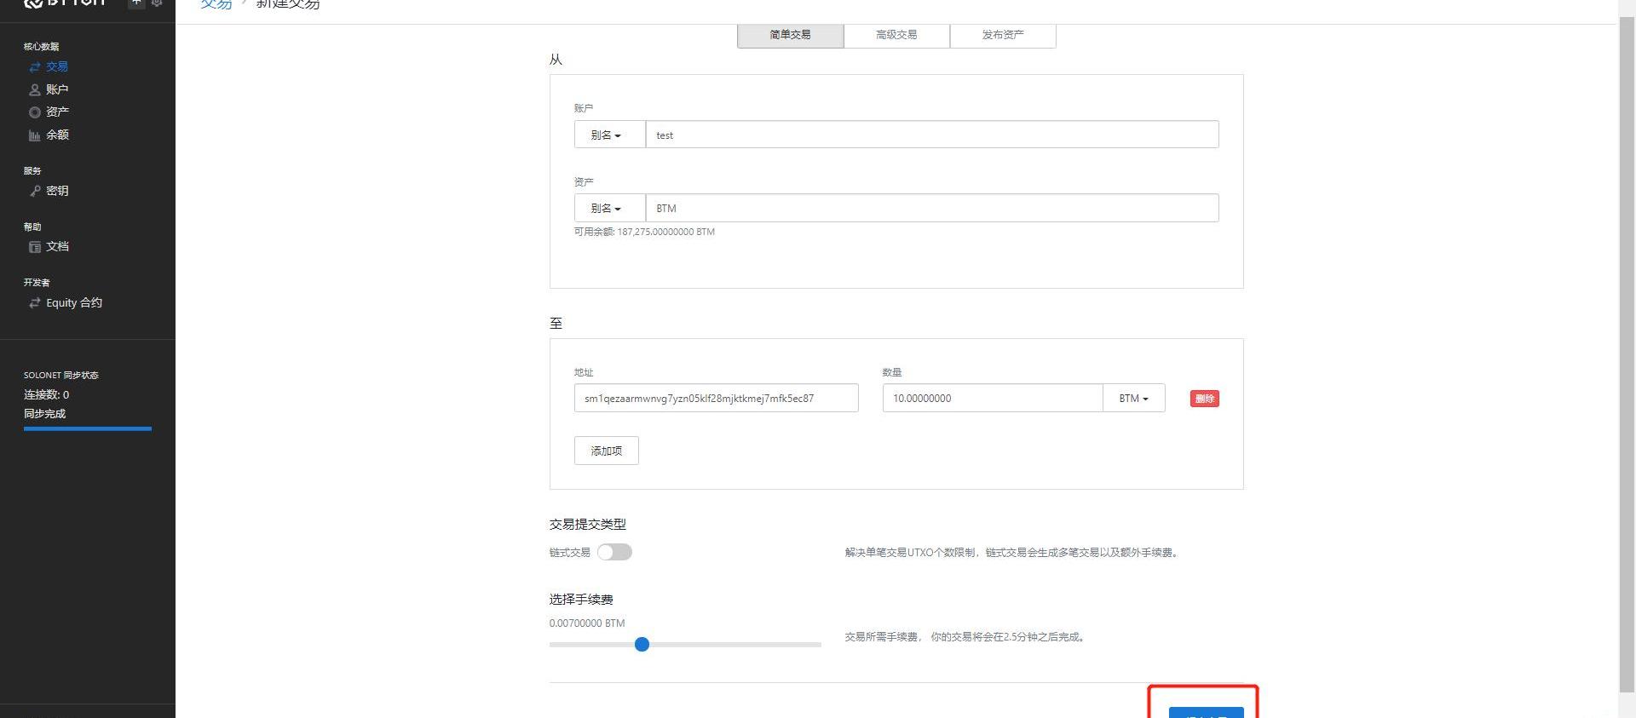Viewport: 1636px width, 718px height.
Task: Expand the 别名 dropdown for 资产
Action: [609, 208]
